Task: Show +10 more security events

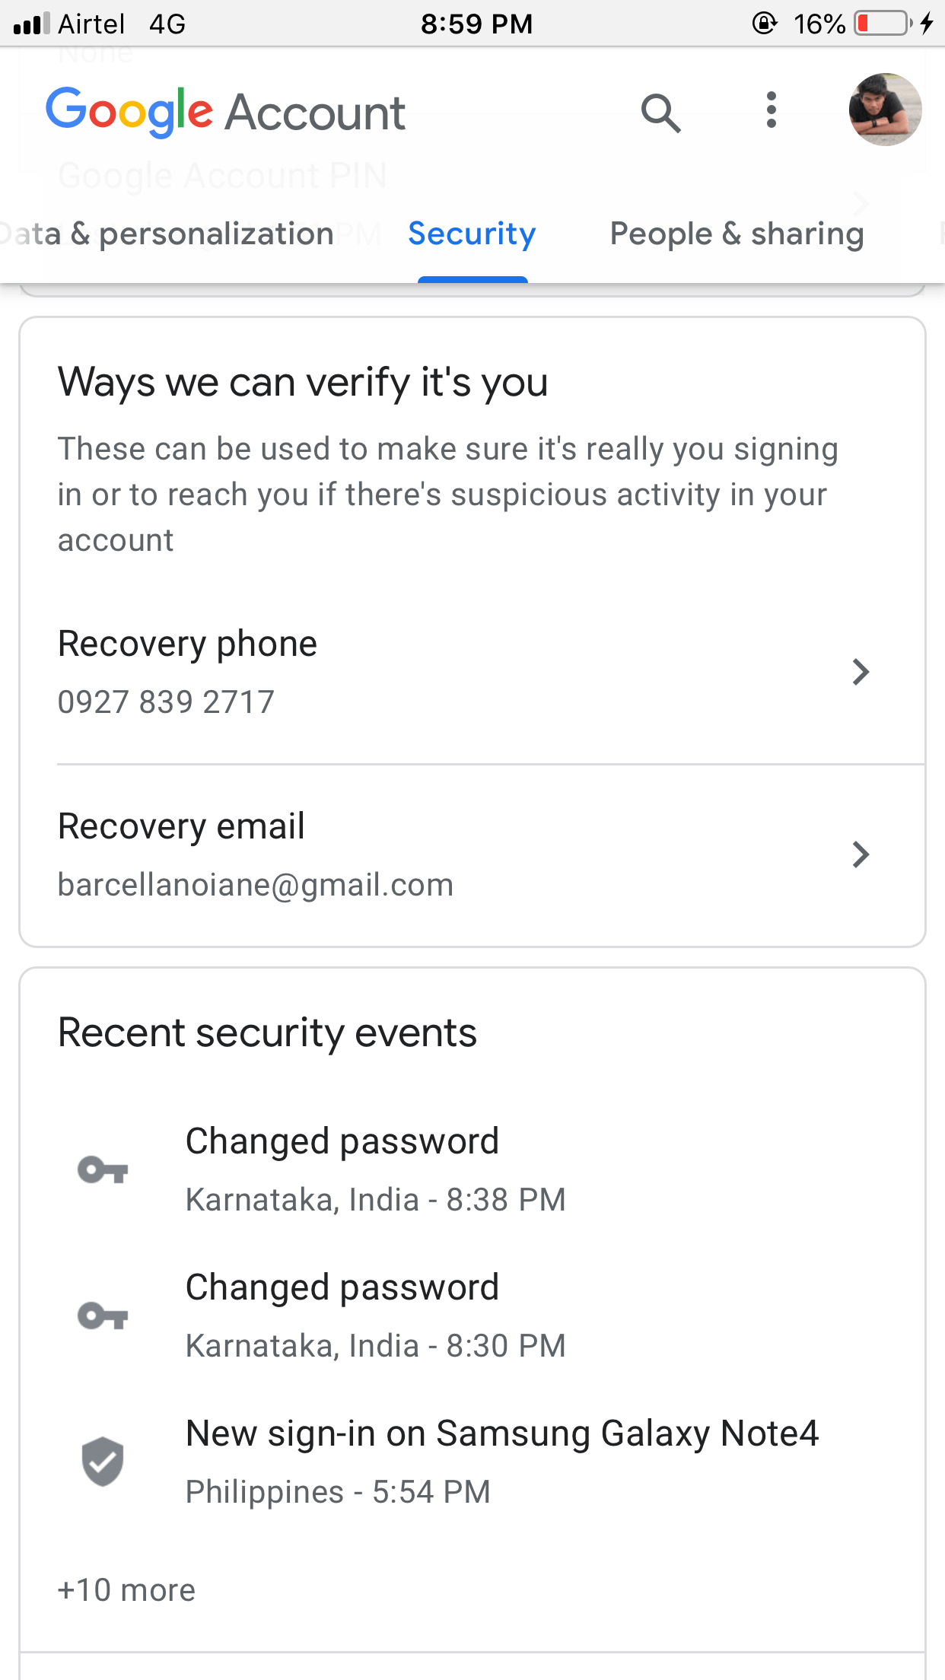Action: click(126, 1590)
